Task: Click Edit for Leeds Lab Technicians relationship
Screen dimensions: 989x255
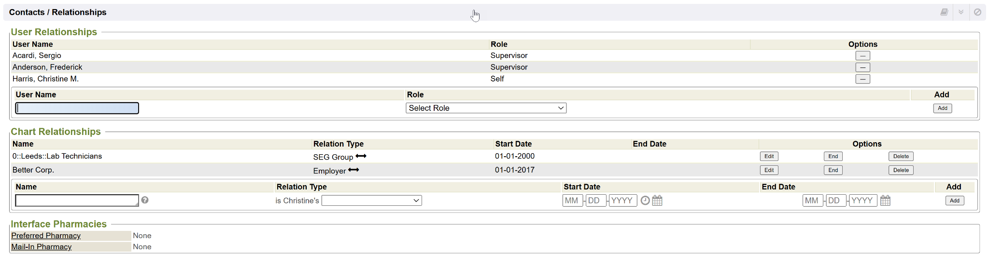Action: click(x=769, y=156)
